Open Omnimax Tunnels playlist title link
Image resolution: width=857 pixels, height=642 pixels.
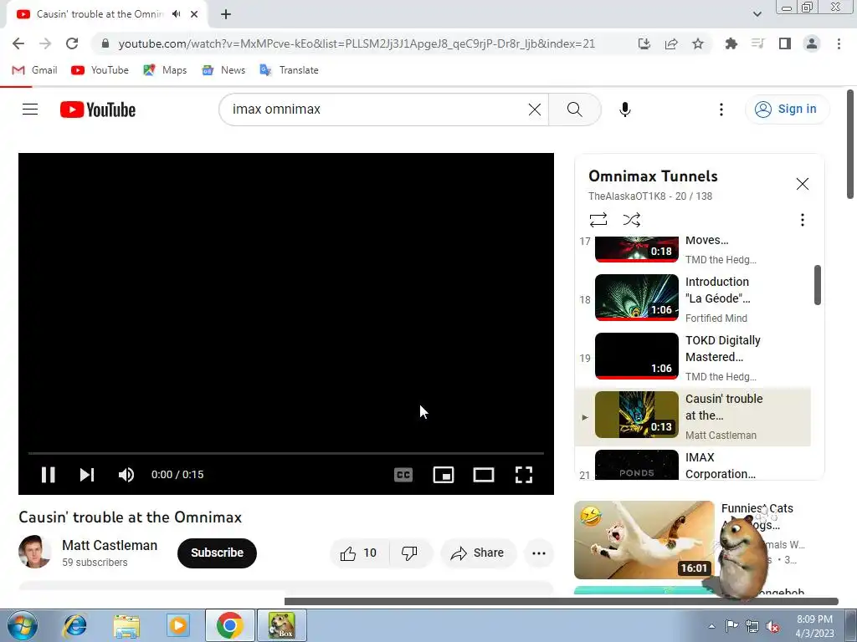click(x=653, y=176)
